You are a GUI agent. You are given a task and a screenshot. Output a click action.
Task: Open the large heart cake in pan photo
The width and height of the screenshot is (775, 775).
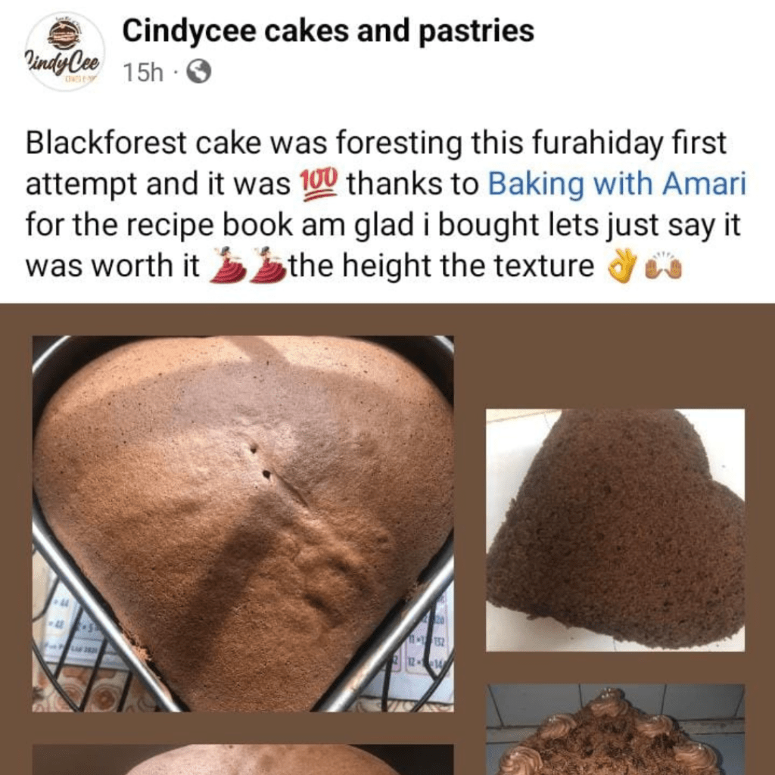click(x=243, y=524)
